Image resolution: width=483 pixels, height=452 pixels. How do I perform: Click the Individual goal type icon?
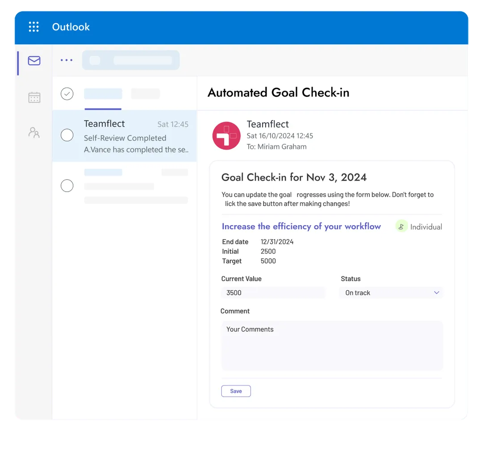(x=401, y=226)
